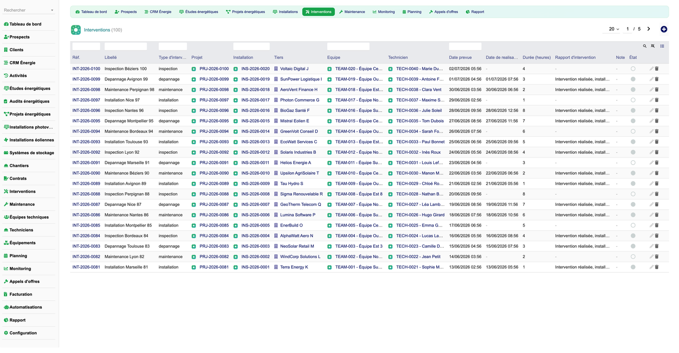Open installation link INS-2026-0005
The height and width of the screenshot is (353, 679).
[256, 225]
